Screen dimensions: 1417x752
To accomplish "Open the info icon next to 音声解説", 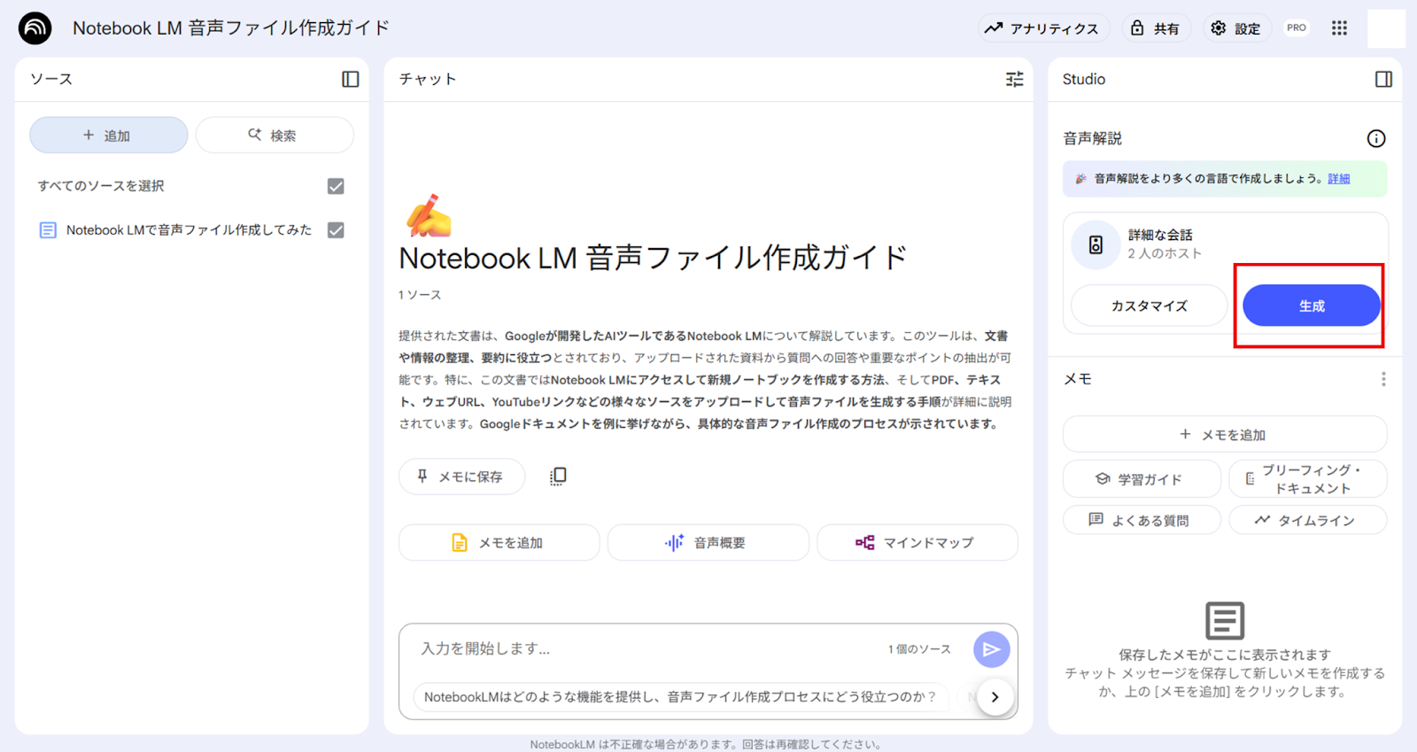I will click(x=1376, y=138).
